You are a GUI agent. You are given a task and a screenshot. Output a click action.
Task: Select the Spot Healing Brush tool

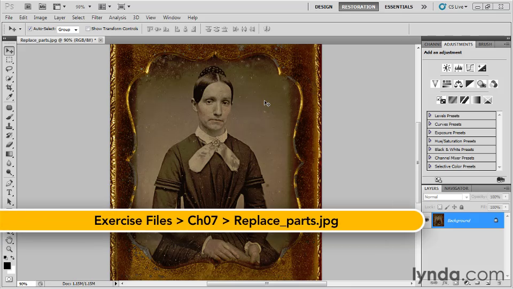click(9, 108)
